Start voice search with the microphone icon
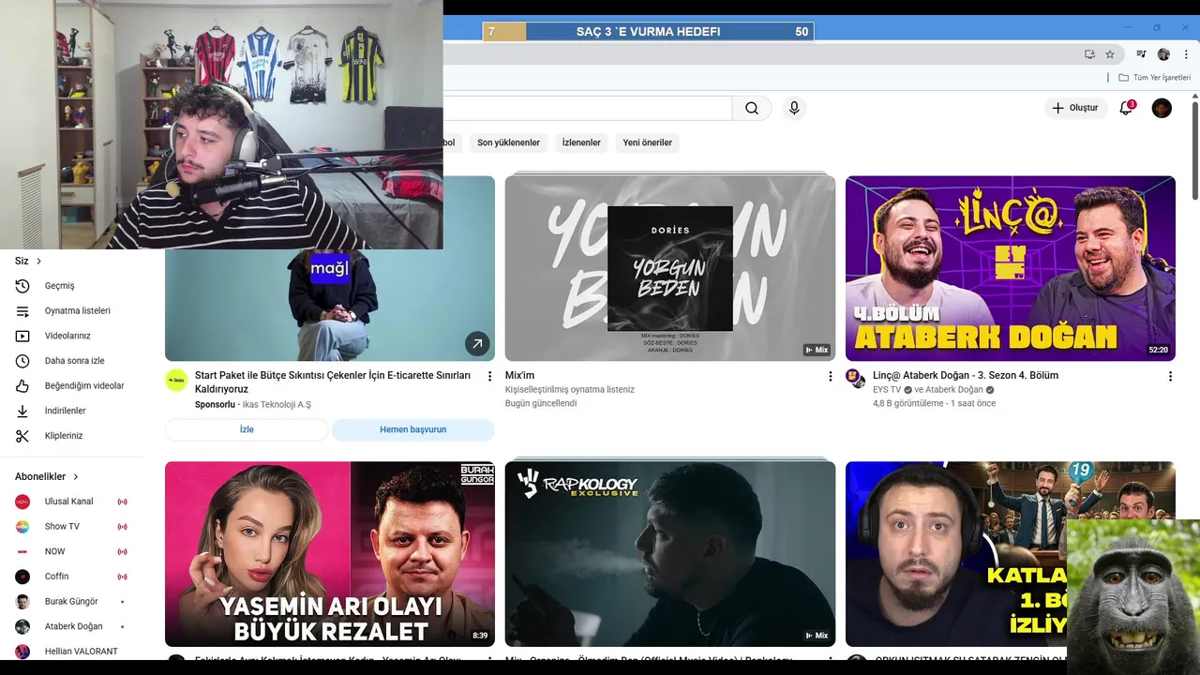 (794, 108)
